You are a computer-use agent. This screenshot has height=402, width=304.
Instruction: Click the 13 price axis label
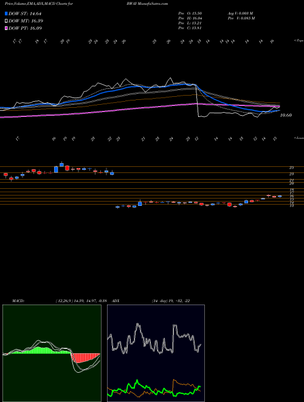(291, 206)
